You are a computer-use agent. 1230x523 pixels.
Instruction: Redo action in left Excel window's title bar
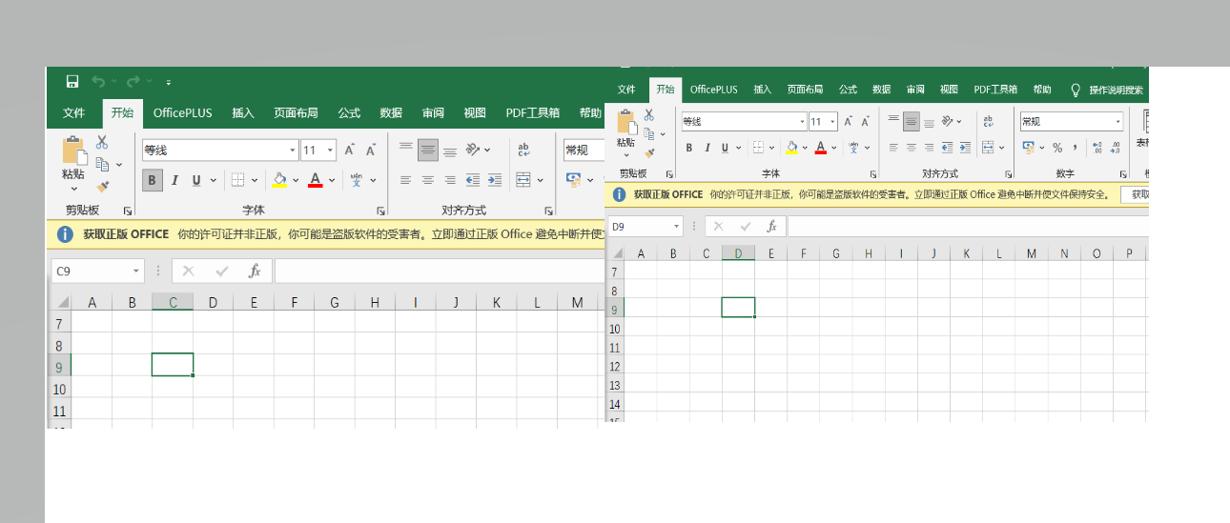coord(133,82)
